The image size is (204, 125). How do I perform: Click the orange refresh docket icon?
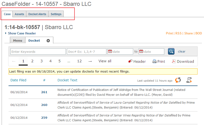tap(178, 80)
